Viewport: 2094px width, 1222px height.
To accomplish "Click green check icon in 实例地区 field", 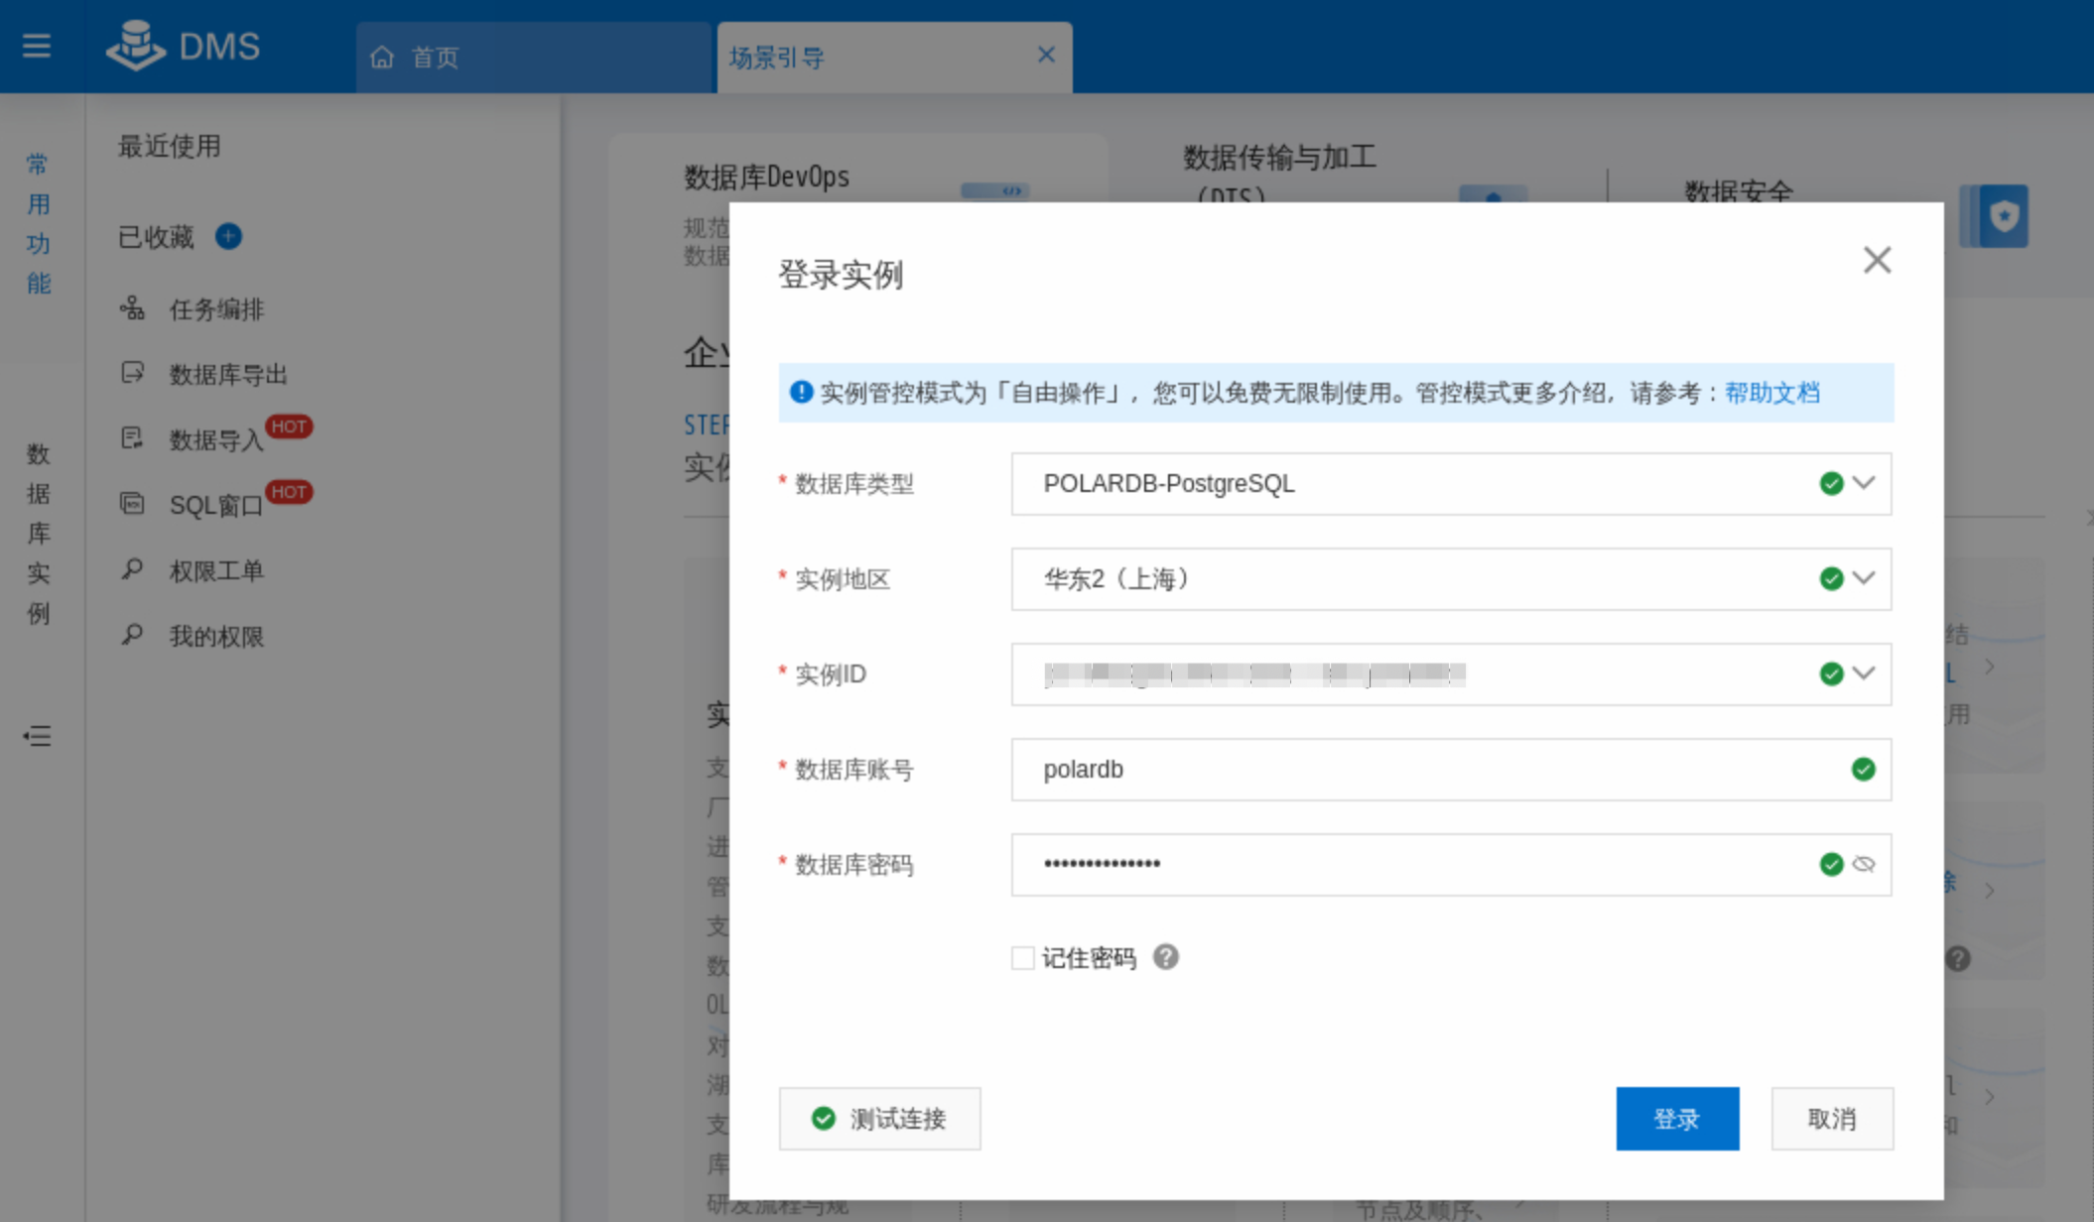I will 1832,578.
